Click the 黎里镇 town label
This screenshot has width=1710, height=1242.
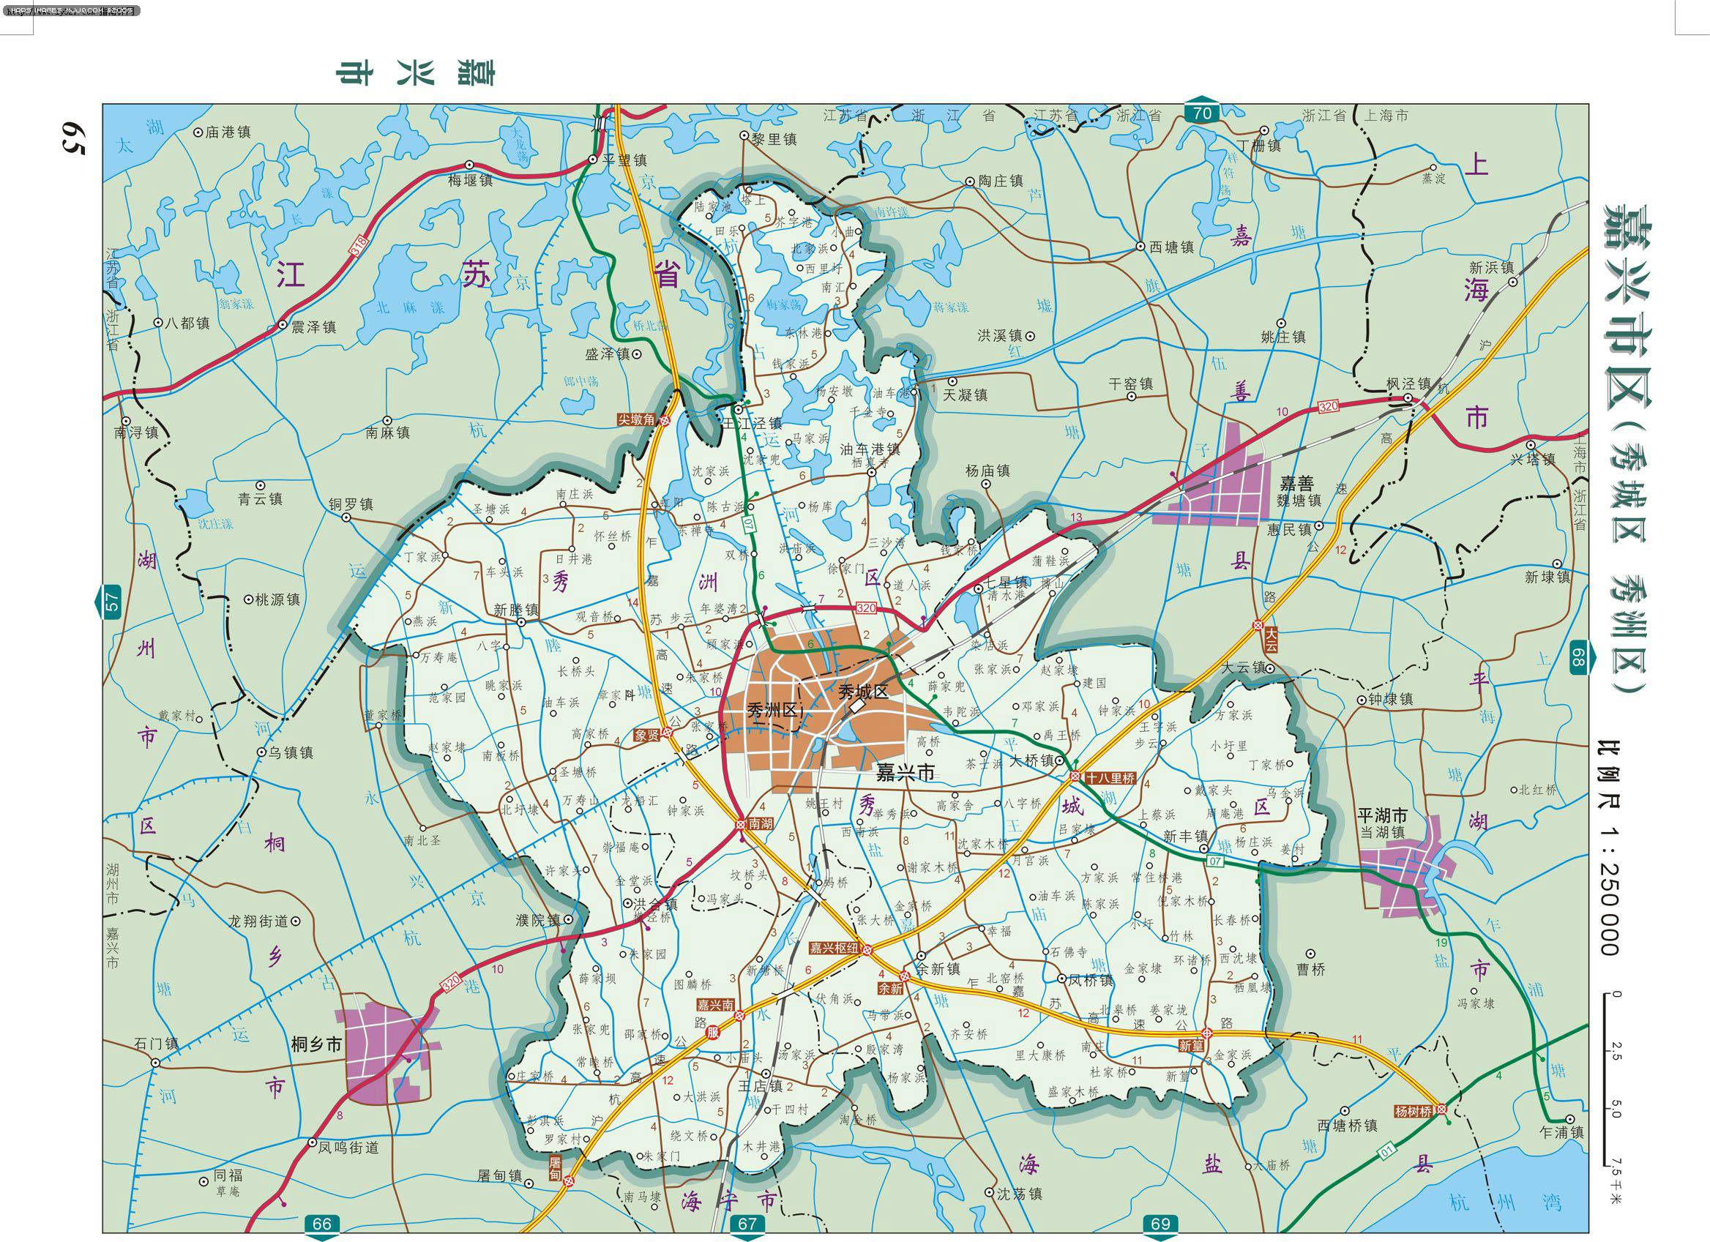(774, 138)
